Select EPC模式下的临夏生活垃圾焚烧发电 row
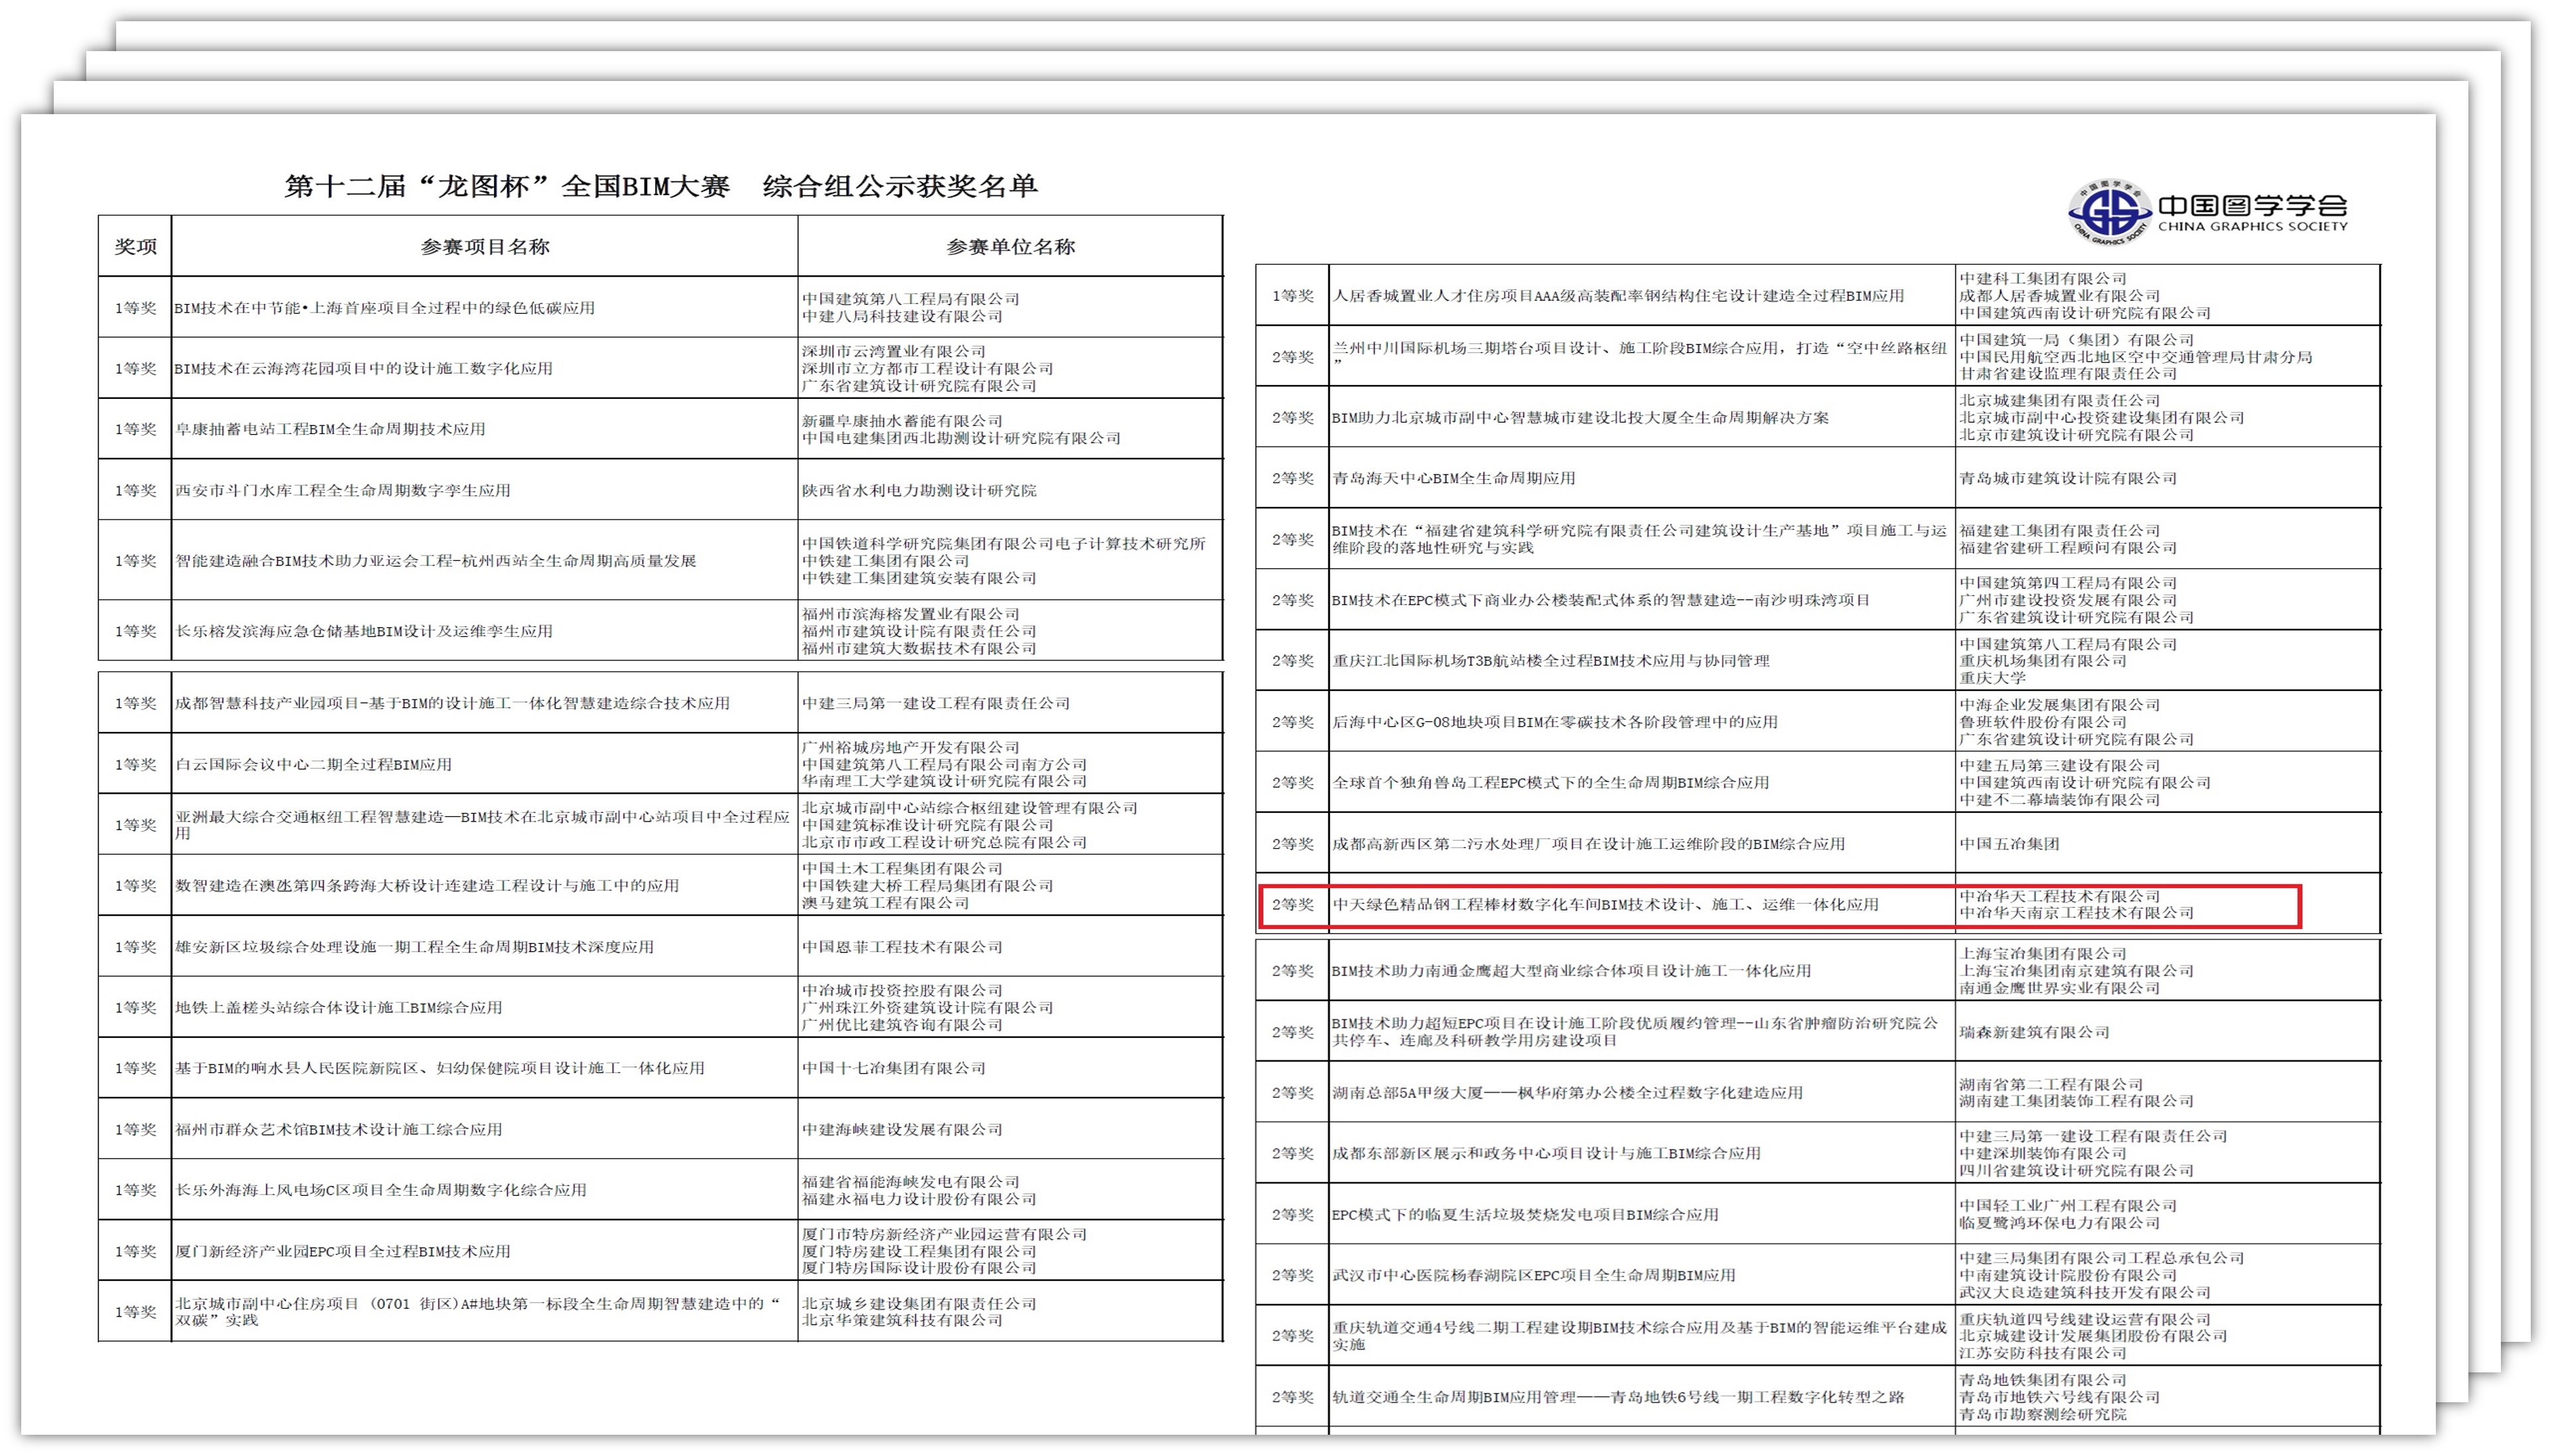The height and width of the screenshot is (1456, 2552). 1818,1214
